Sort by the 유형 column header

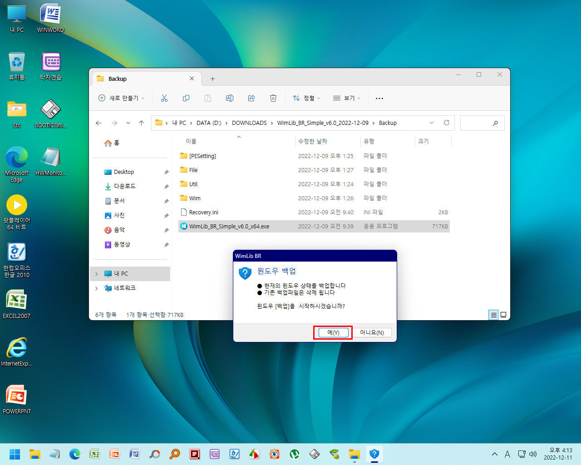388,141
